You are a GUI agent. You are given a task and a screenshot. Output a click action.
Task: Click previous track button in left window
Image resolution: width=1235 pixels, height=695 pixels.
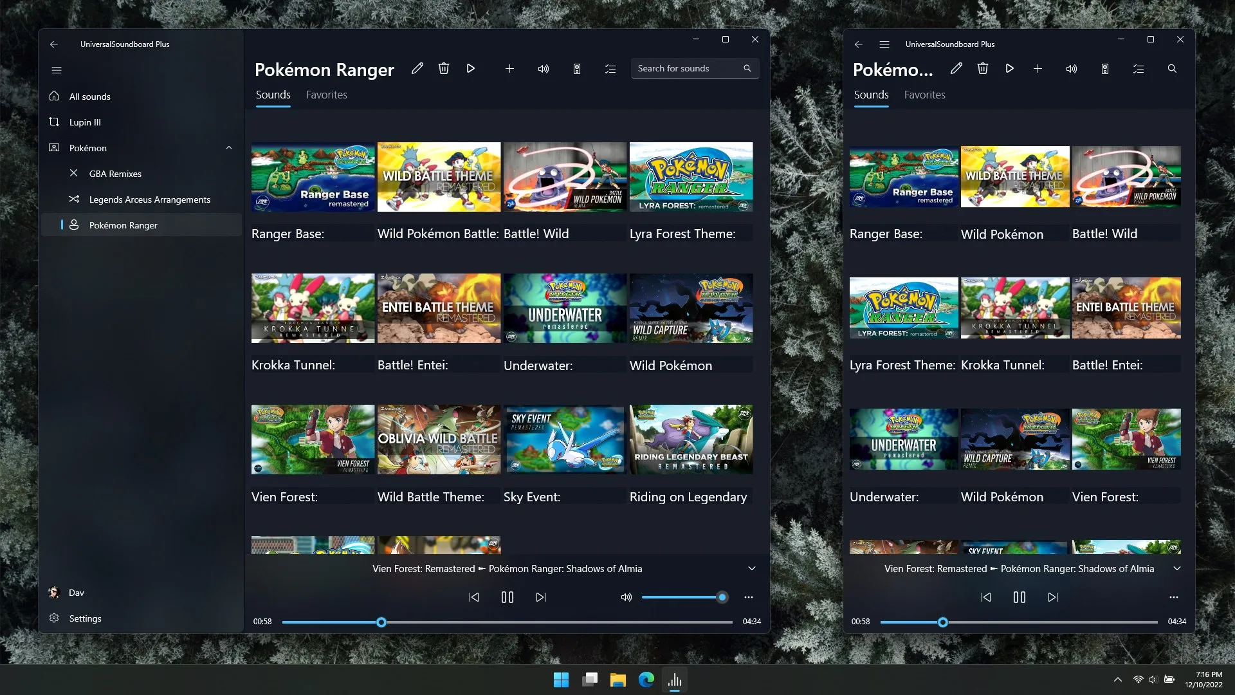[x=474, y=597]
